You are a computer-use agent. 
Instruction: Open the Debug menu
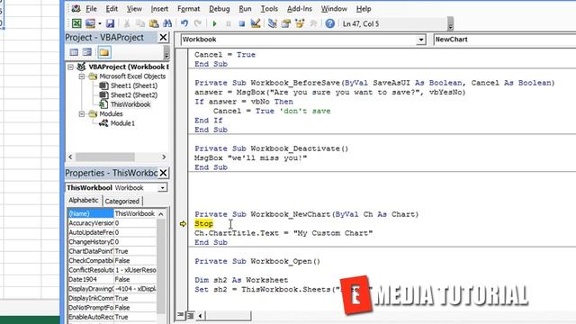220,8
